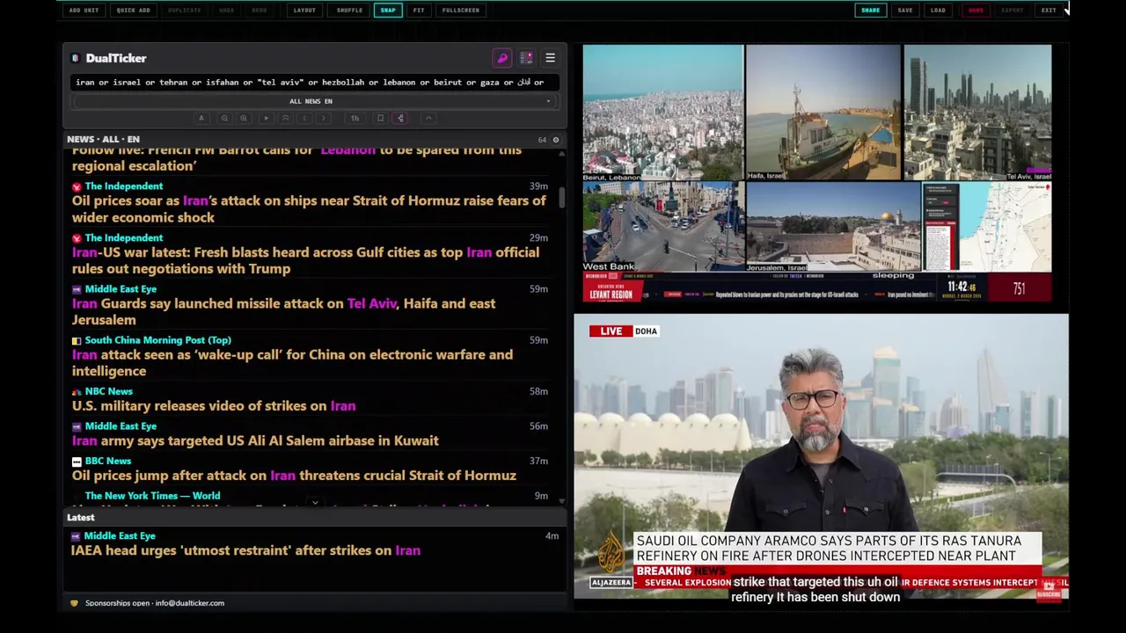
Task: Open 'Iran Guards say launched missile attack' headline
Action: pyautogui.click(x=283, y=312)
